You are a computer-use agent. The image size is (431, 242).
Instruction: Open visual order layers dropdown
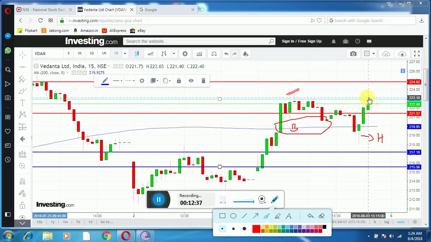coord(155,81)
